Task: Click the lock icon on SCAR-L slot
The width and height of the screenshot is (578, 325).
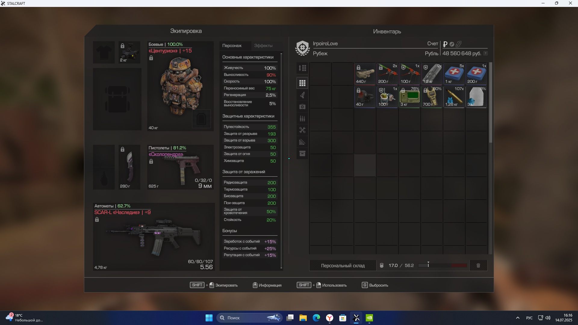Action: click(97, 219)
